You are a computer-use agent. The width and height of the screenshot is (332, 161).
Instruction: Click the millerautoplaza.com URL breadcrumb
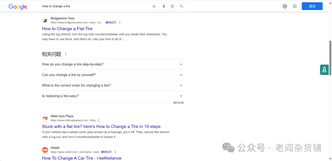73,120
